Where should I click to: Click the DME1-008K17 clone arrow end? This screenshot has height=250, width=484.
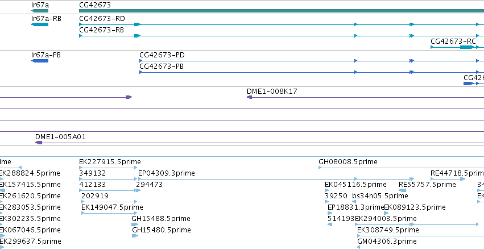(250, 97)
